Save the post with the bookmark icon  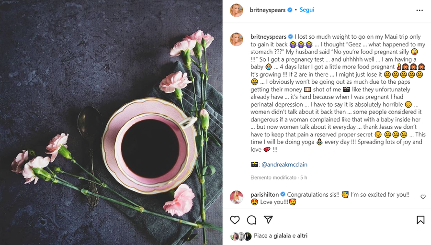[x=420, y=220]
